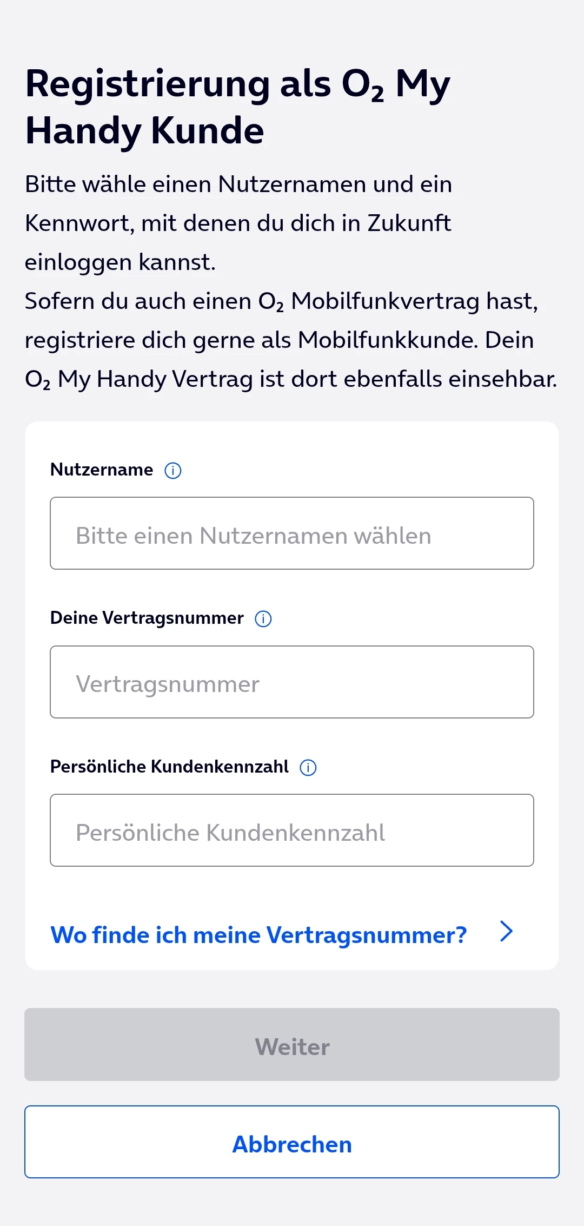This screenshot has height=1226, width=584.
Task: Click the 'Nutzername' field label
Action: 102,470
